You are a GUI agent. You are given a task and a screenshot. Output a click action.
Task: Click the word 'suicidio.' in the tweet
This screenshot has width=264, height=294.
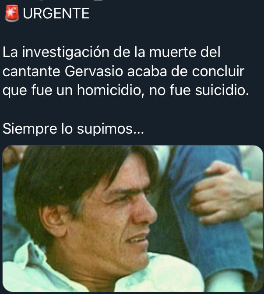pos(222,90)
